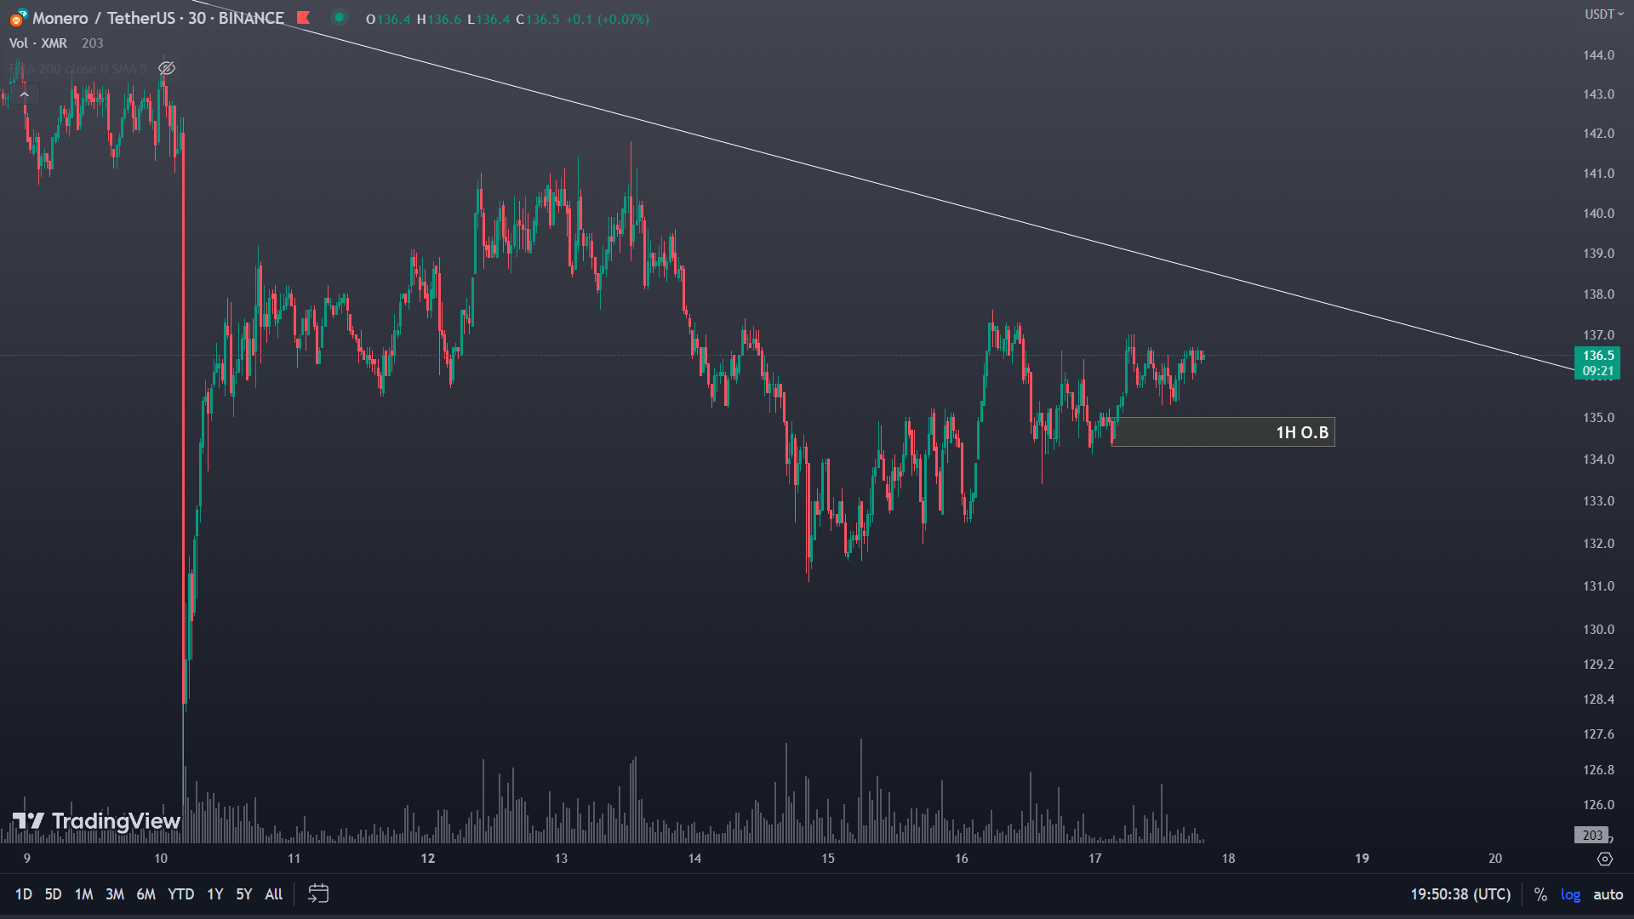The height and width of the screenshot is (919, 1634).
Task: Click the open price value O136.4
Action: coord(388,19)
